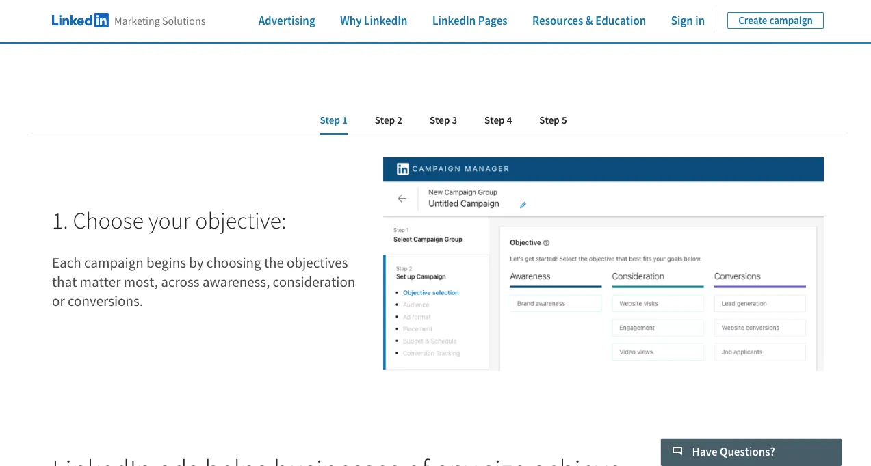Click Placement in the campaign sidebar
The width and height of the screenshot is (871, 466).
417,329
